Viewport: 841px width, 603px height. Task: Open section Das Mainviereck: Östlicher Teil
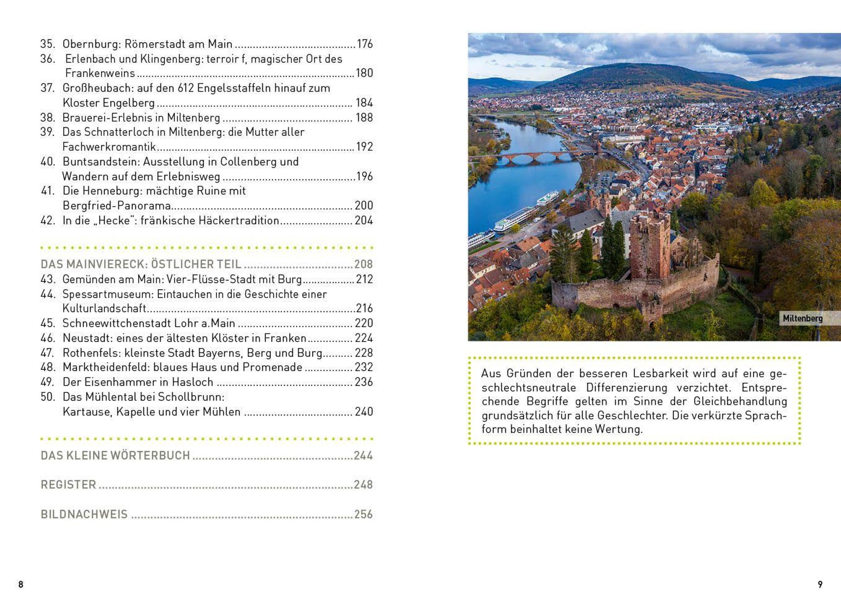[x=141, y=264]
